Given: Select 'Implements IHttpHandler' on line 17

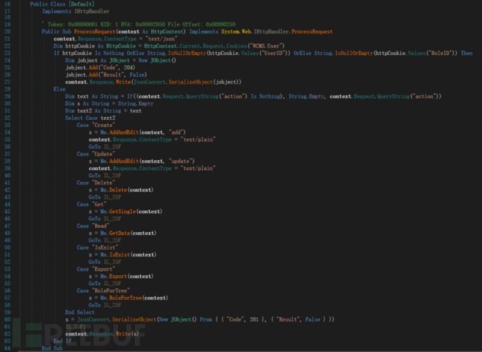Looking at the screenshot, I should (x=75, y=11).
